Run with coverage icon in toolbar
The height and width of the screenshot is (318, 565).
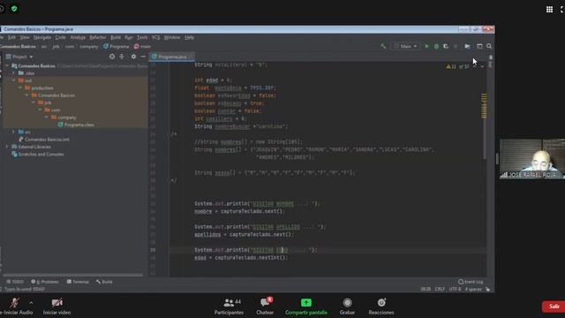pos(446,46)
